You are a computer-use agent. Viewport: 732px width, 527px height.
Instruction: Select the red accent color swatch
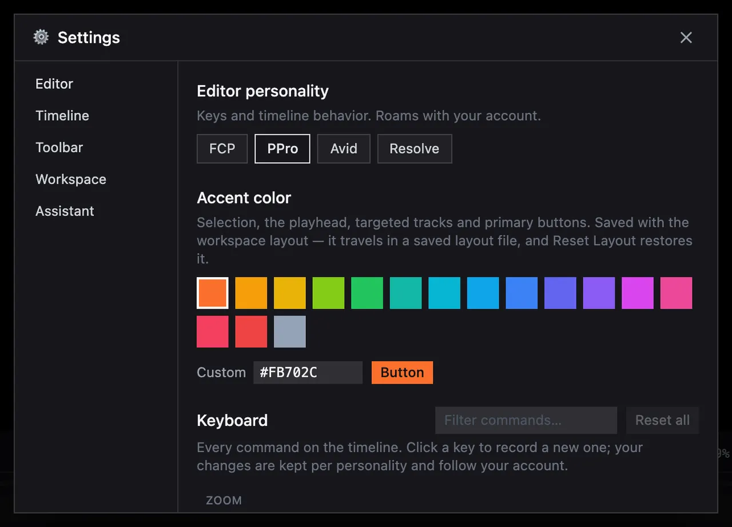coord(251,332)
